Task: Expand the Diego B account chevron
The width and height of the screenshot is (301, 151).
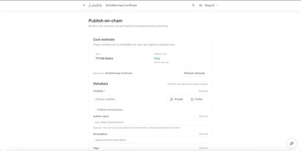Action: tap(217, 5)
